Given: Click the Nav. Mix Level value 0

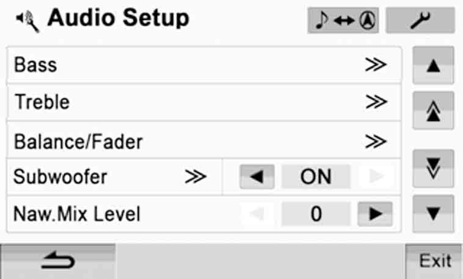Looking at the screenshot, I should [x=316, y=214].
